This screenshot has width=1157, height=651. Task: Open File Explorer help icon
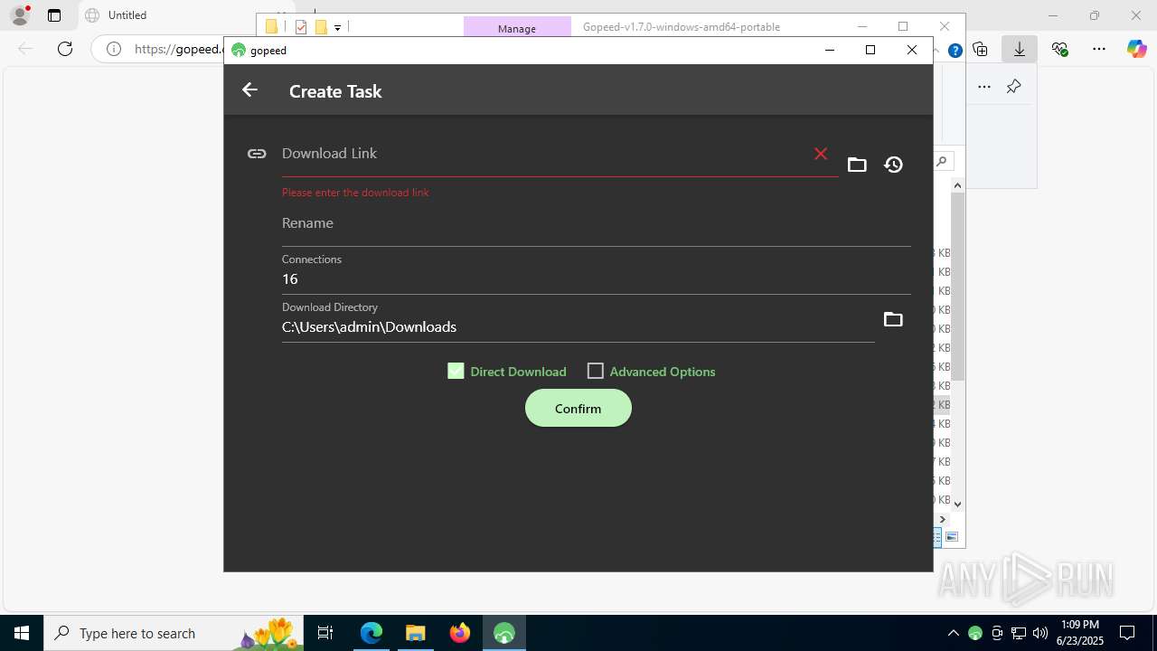pyautogui.click(x=955, y=51)
